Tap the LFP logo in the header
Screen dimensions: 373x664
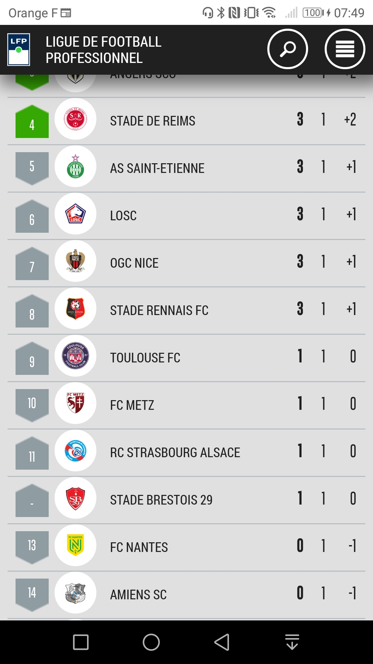pyautogui.click(x=19, y=49)
